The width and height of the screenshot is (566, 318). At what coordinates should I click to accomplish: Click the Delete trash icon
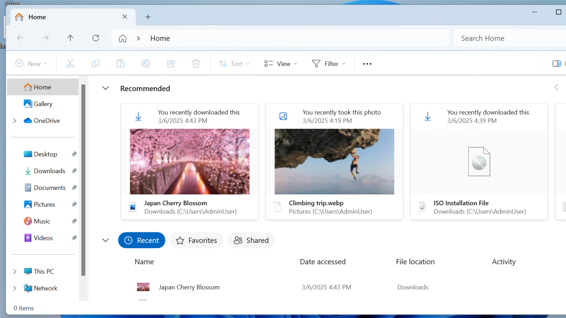click(x=196, y=64)
